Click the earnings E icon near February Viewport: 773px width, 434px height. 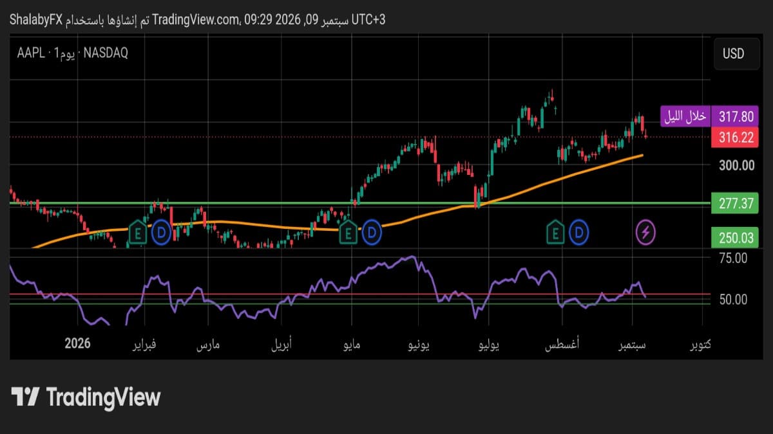(137, 232)
